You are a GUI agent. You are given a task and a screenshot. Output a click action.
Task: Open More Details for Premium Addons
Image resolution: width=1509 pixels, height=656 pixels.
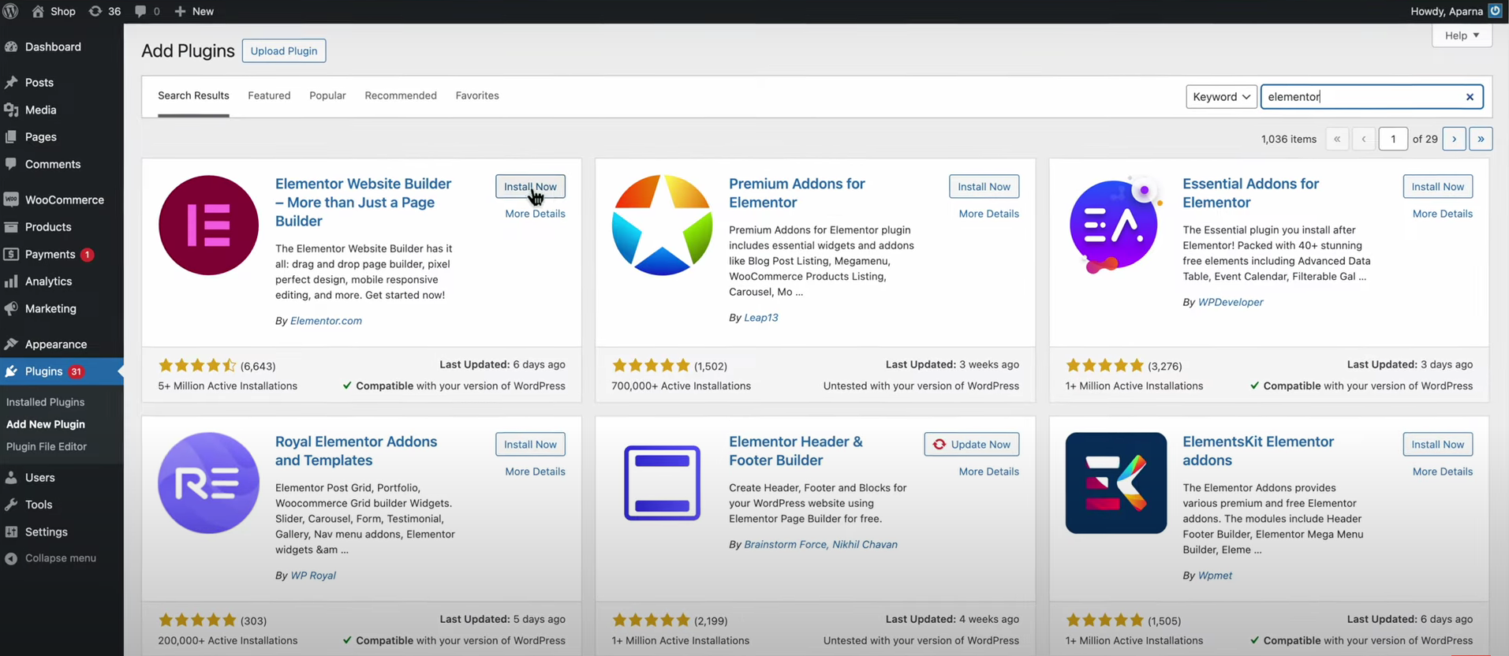coord(988,214)
